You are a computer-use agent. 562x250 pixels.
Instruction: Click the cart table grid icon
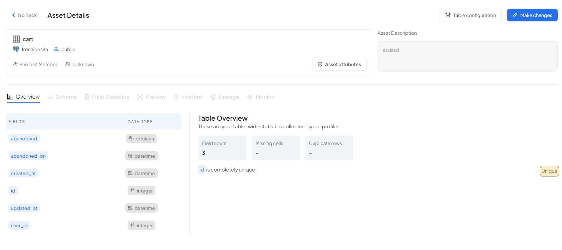[x=16, y=39]
